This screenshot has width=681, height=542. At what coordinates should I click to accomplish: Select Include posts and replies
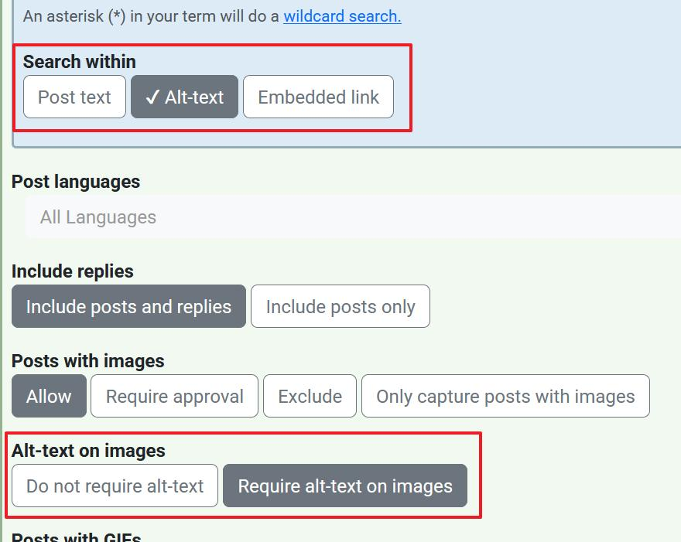(128, 307)
